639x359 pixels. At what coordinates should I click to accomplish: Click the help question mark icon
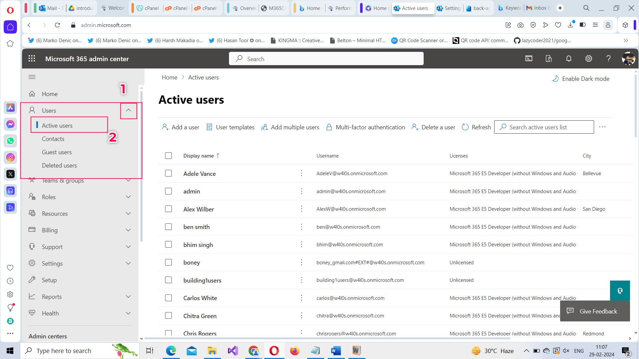pyautogui.click(x=608, y=59)
